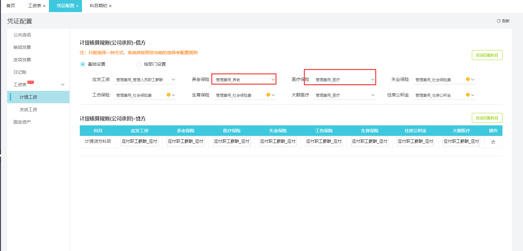Click orange warning icon in 失业保险 field
The height and width of the screenshot is (251, 523).
pos(468,79)
